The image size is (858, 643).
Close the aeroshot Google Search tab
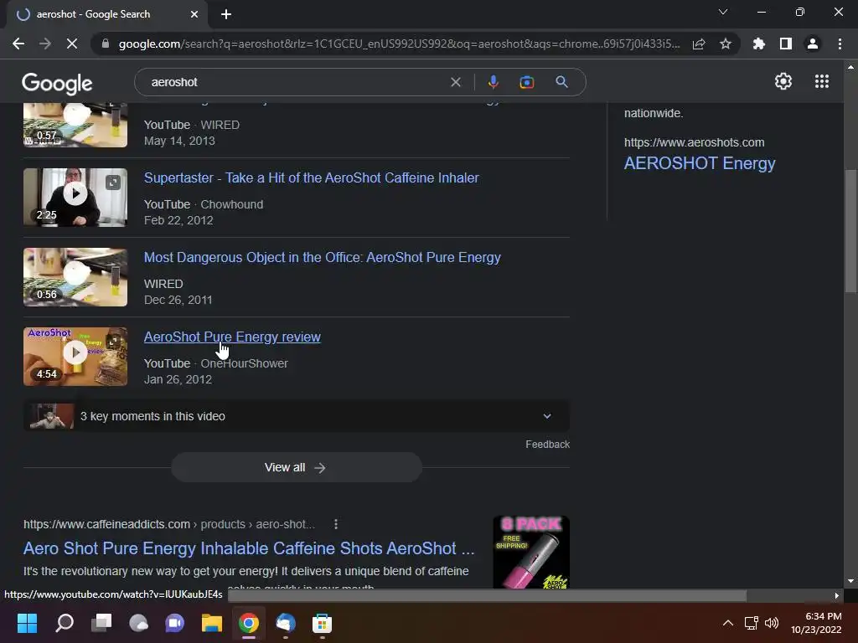[x=194, y=15]
